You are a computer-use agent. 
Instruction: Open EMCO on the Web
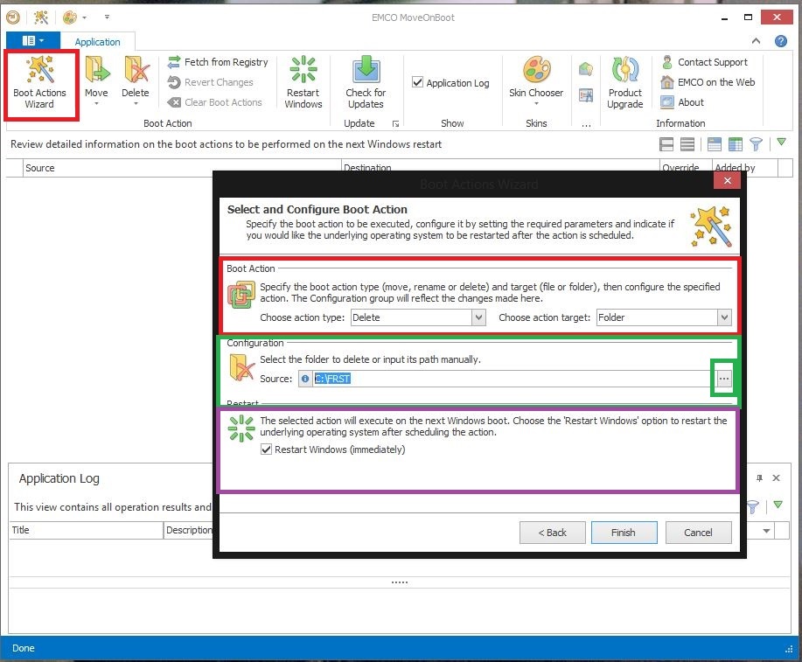coord(708,82)
